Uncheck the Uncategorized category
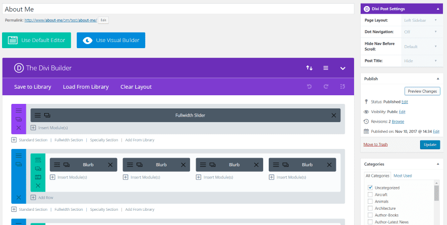The height and width of the screenshot is (225, 447). click(370, 188)
